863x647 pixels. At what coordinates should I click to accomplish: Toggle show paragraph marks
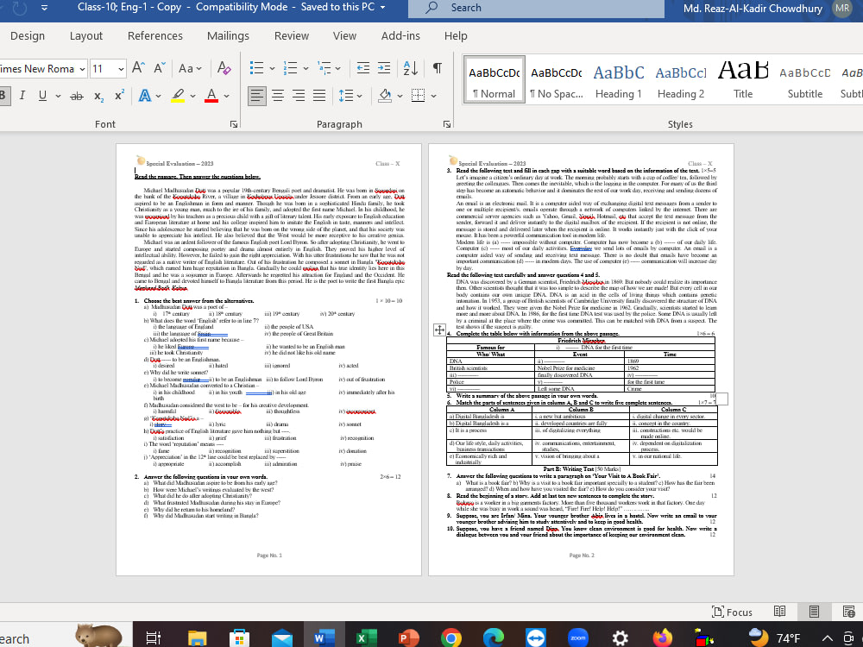437,68
